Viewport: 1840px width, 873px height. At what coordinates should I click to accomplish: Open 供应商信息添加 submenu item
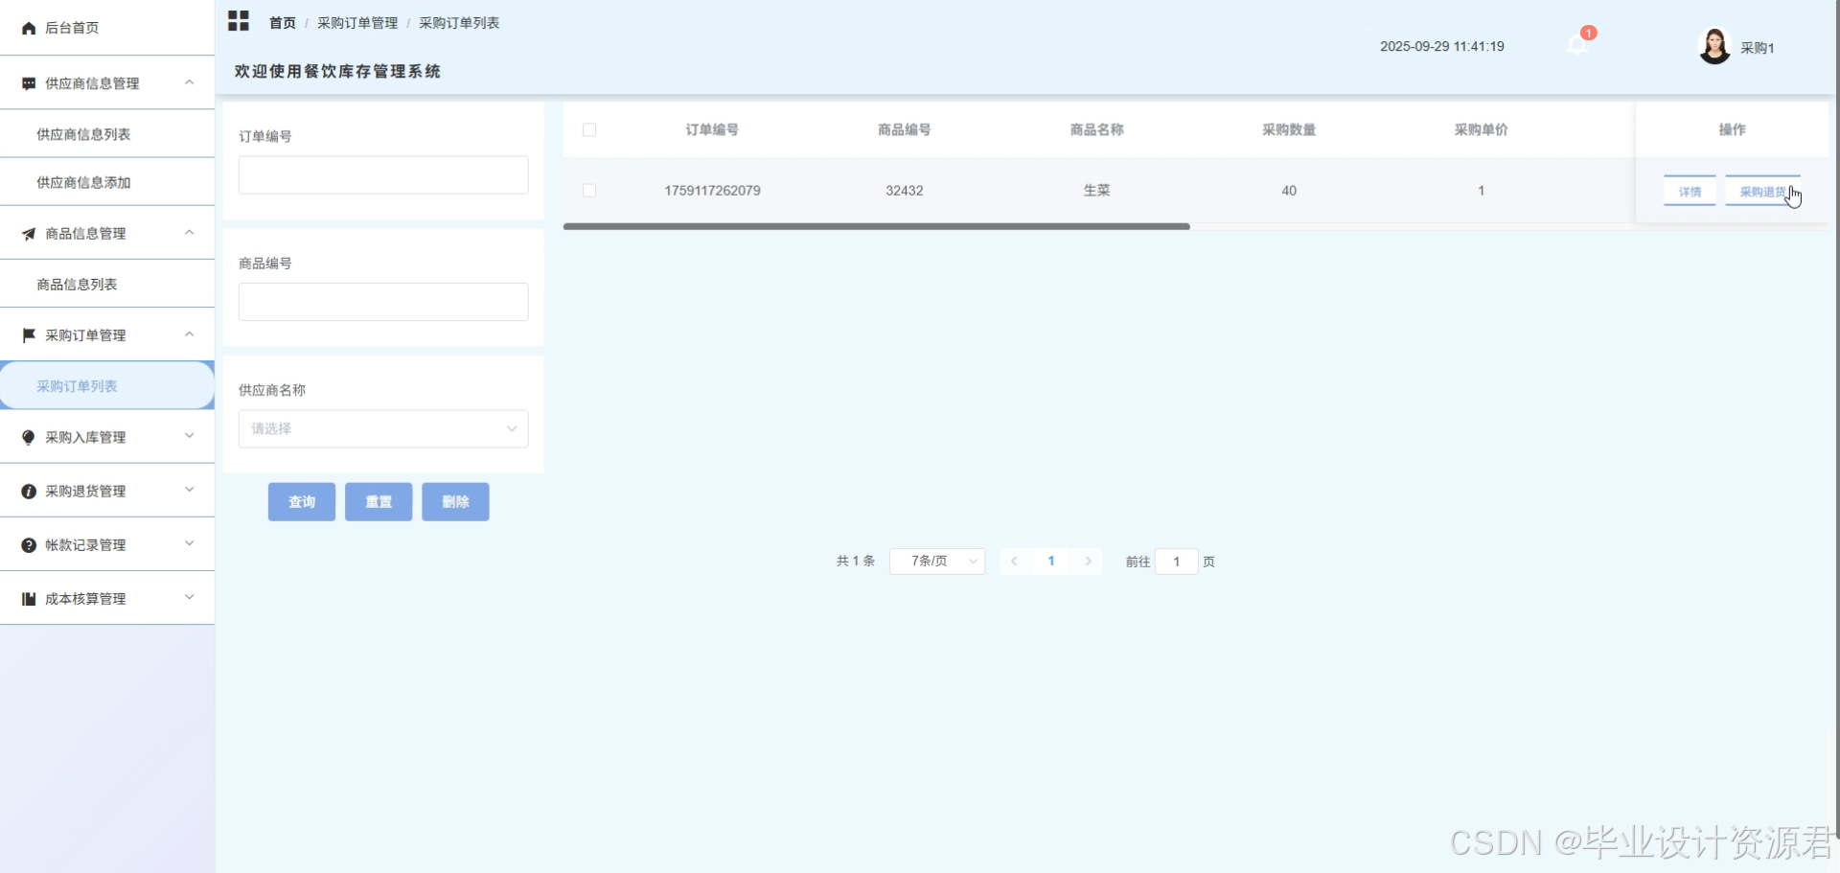107,182
